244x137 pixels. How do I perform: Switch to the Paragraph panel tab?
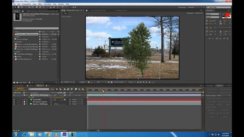click(210, 86)
